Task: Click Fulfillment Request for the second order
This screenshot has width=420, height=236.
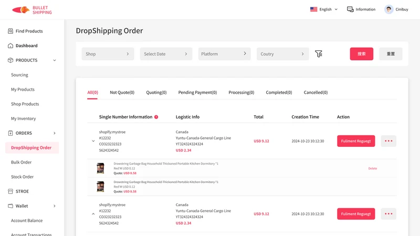Action: point(356,214)
